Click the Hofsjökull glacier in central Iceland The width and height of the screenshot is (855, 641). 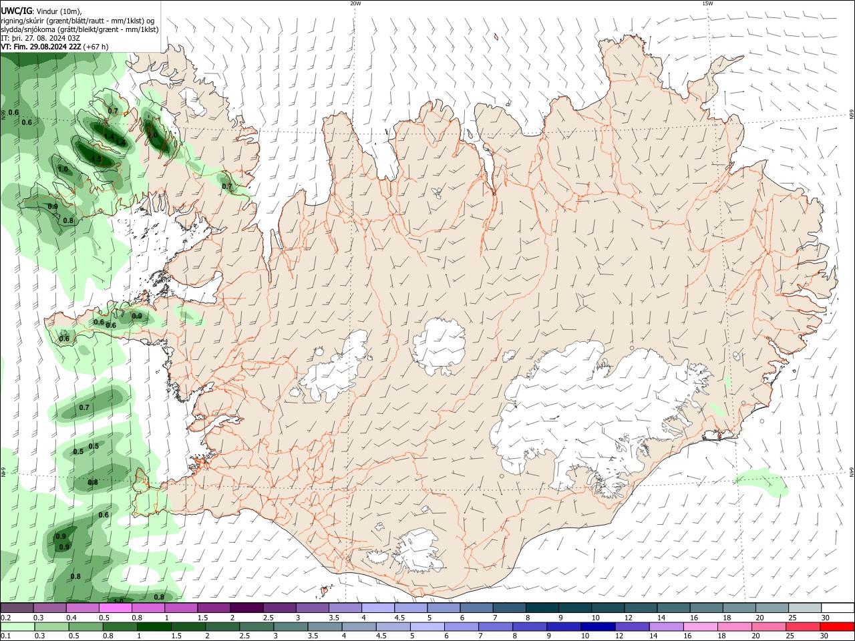click(439, 346)
